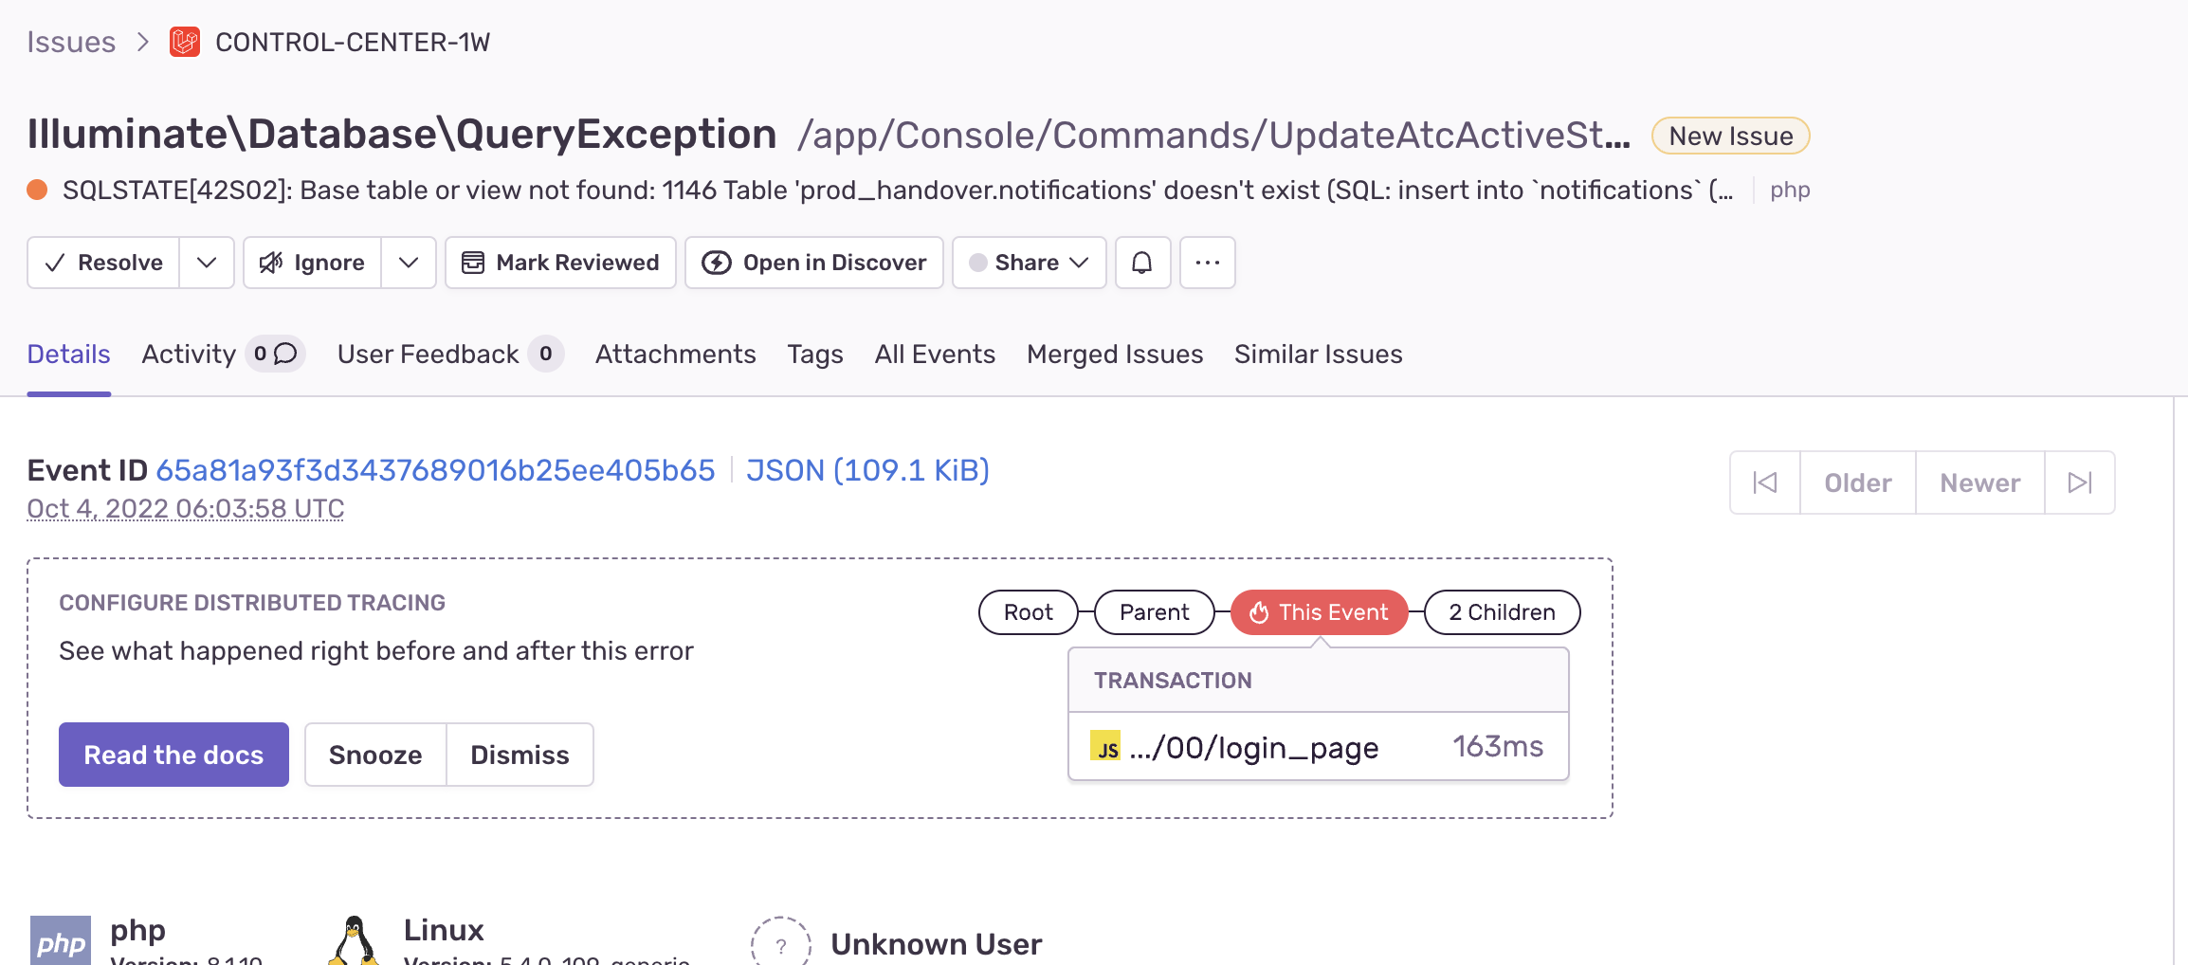This screenshot has height=965, width=2188.
Task: Click the php logo icon
Action: [59, 939]
